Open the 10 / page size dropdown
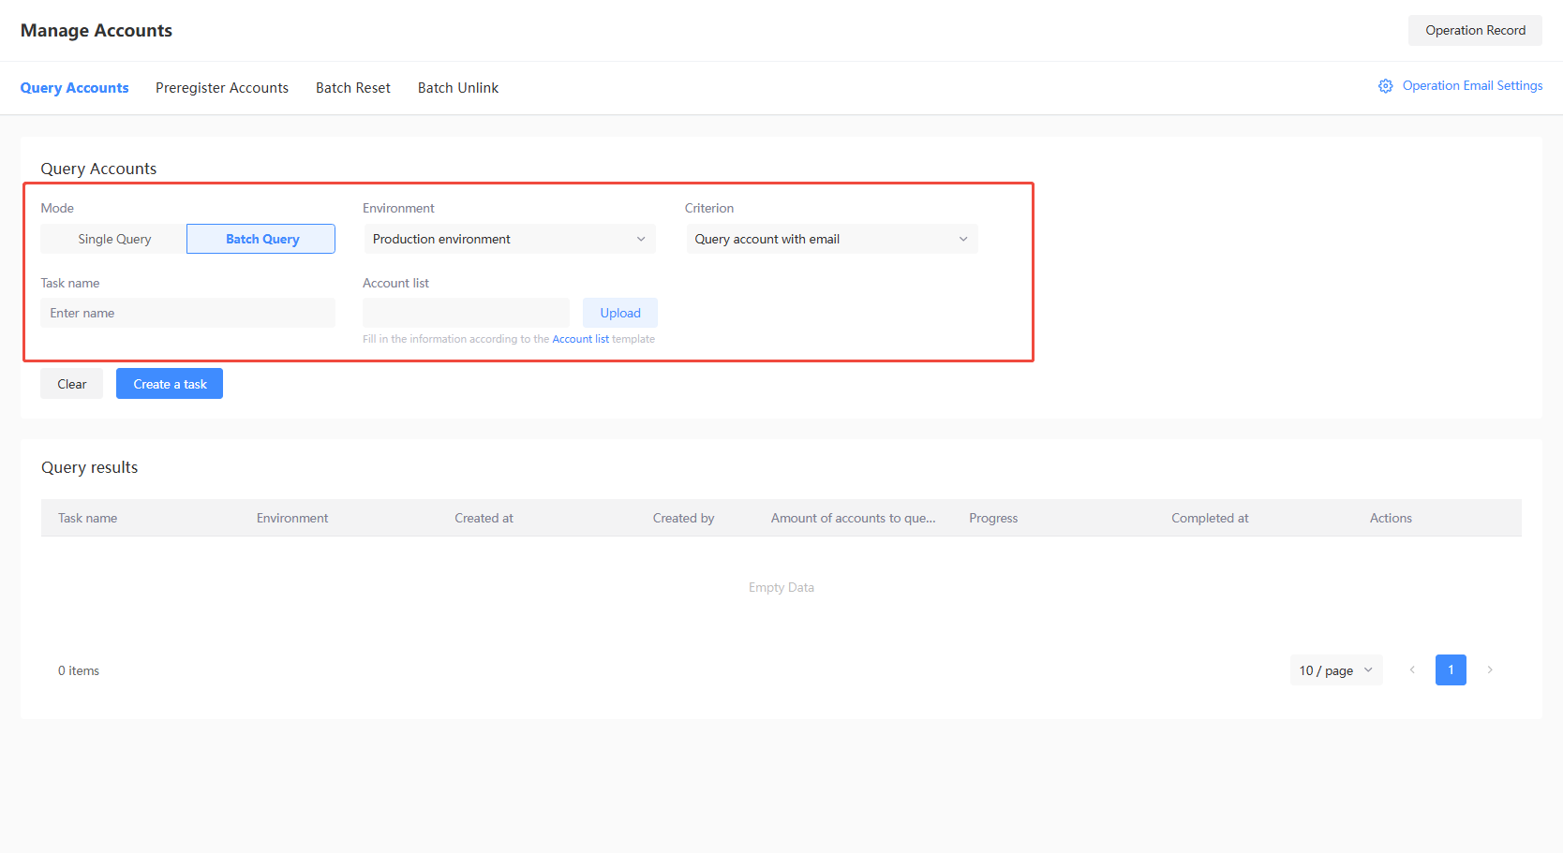 click(1335, 670)
